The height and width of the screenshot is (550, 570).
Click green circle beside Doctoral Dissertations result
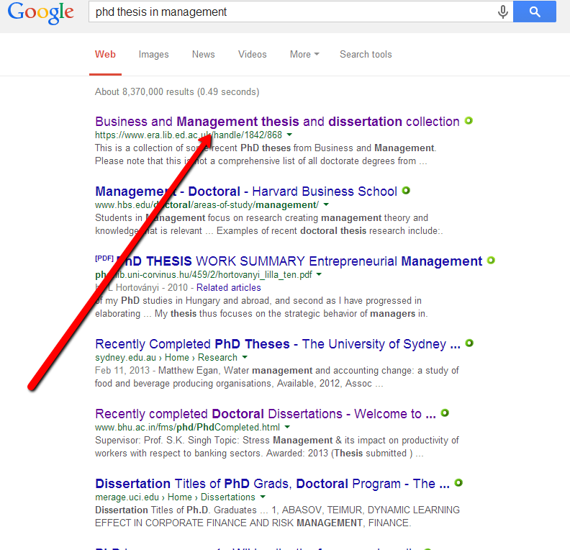445,413
